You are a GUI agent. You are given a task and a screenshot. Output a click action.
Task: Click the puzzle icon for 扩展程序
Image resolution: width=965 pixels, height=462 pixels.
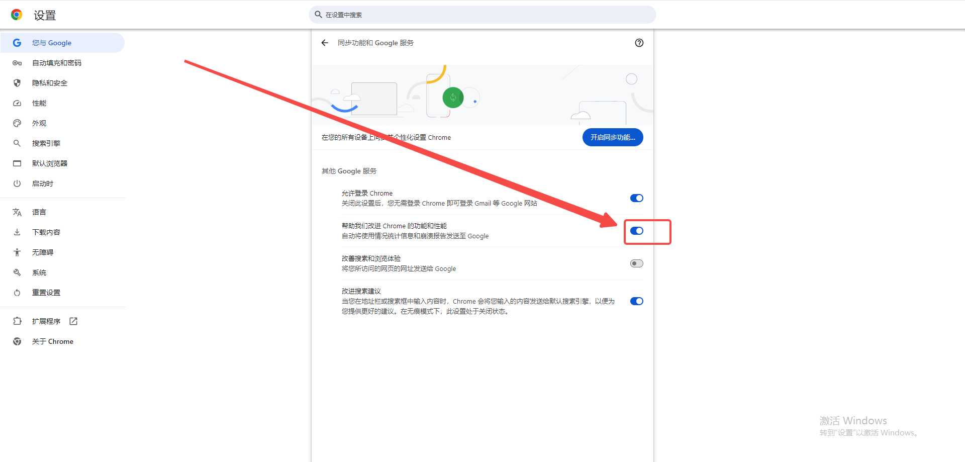click(x=17, y=321)
